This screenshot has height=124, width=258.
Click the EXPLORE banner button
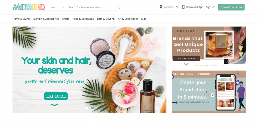56,96
